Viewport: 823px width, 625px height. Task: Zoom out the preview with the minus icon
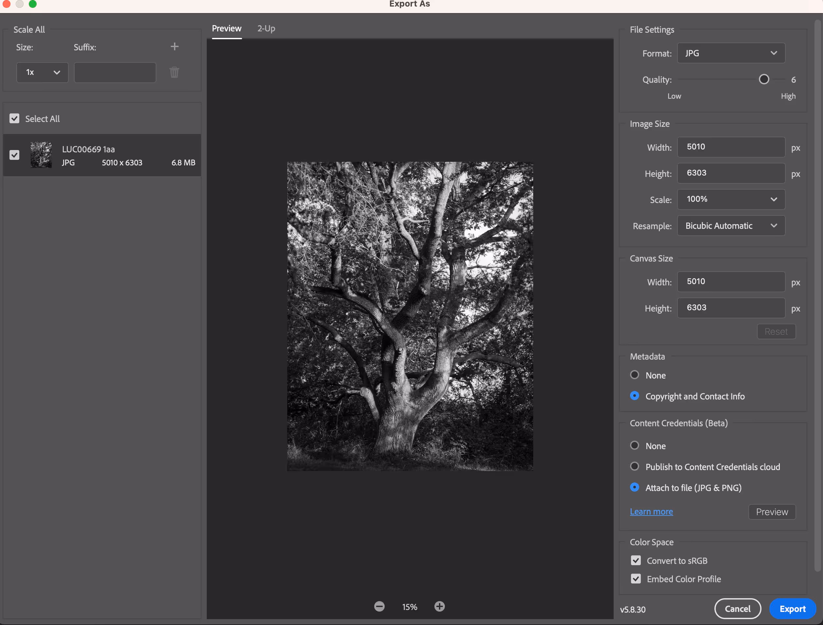379,606
